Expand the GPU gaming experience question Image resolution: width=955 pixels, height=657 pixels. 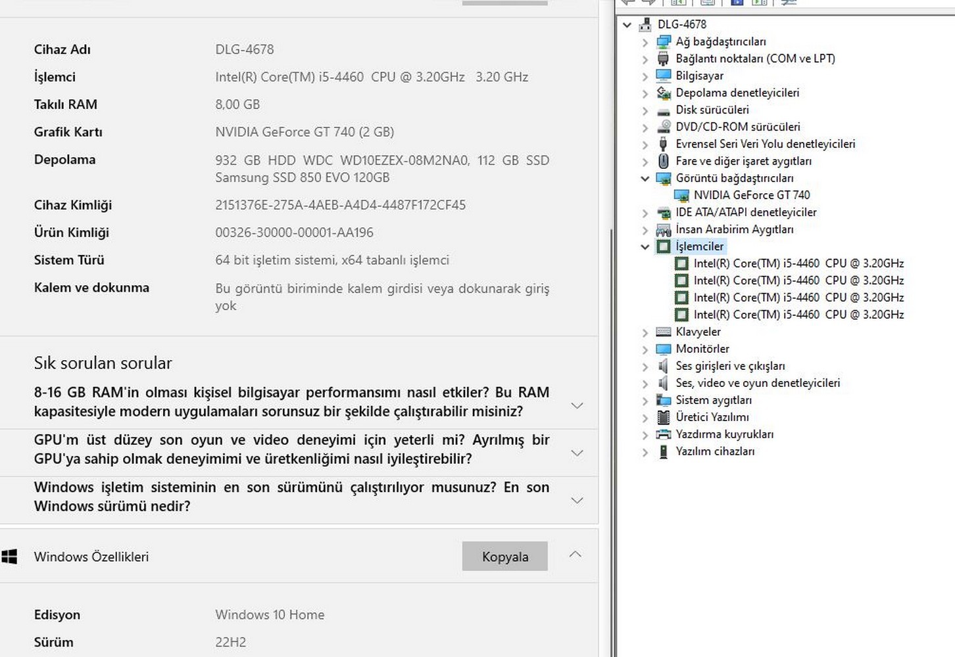coord(577,453)
